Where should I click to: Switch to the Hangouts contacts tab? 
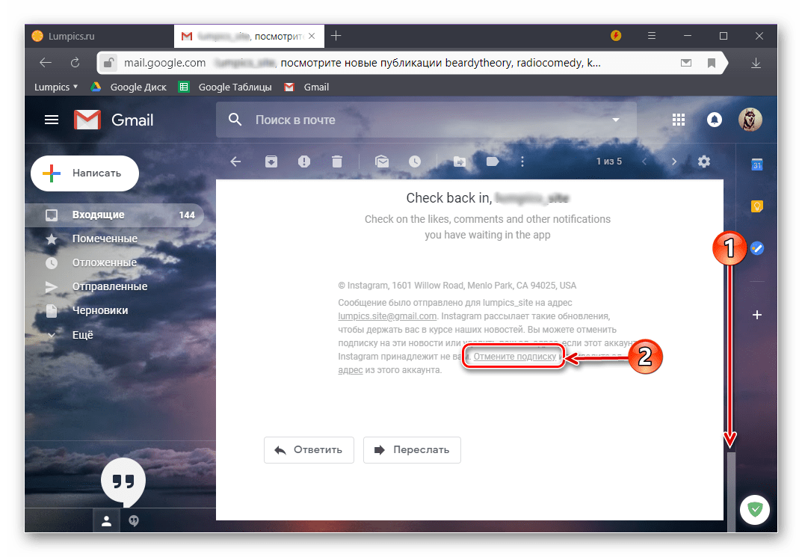click(106, 520)
